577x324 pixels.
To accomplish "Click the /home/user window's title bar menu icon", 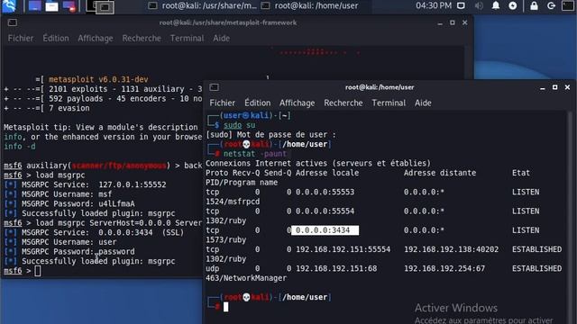I will 215,87.
